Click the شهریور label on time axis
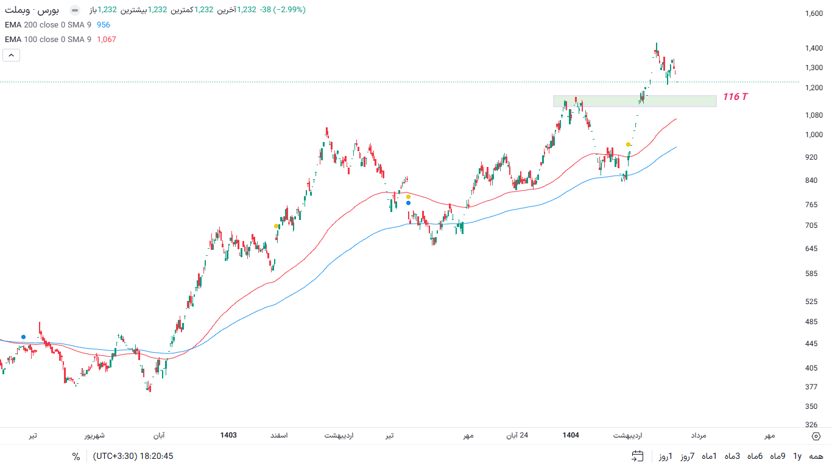 94,436
